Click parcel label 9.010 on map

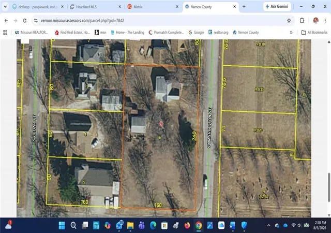(x=261, y=44)
